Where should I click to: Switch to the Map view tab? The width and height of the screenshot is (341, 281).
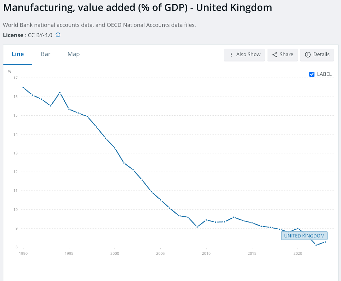(74, 54)
